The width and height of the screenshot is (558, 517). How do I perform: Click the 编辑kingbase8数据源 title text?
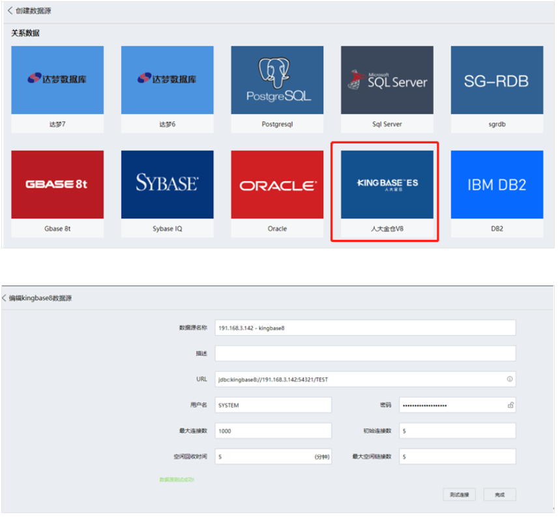pyautogui.click(x=40, y=298)
